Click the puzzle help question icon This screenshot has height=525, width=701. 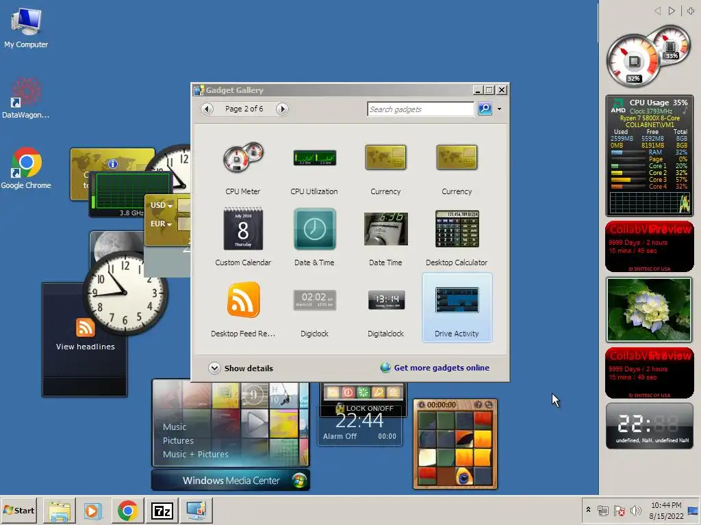(479, 405)
